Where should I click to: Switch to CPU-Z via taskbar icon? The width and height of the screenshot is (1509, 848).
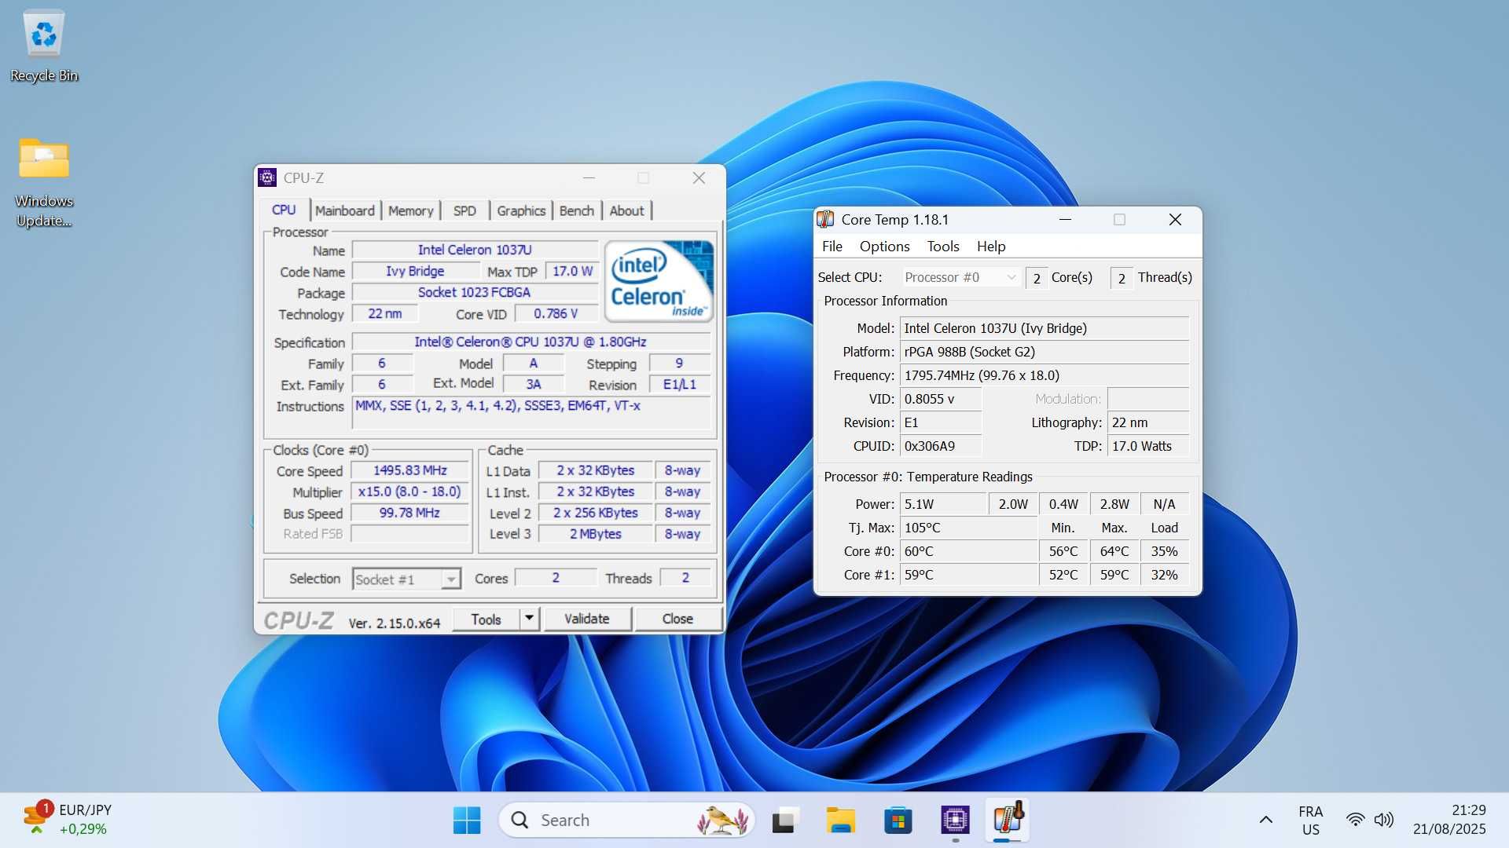pyautogui.click(x=955, y=821)
